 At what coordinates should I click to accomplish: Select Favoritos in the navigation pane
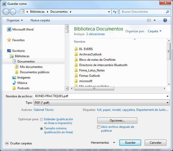tap(16, 40)
